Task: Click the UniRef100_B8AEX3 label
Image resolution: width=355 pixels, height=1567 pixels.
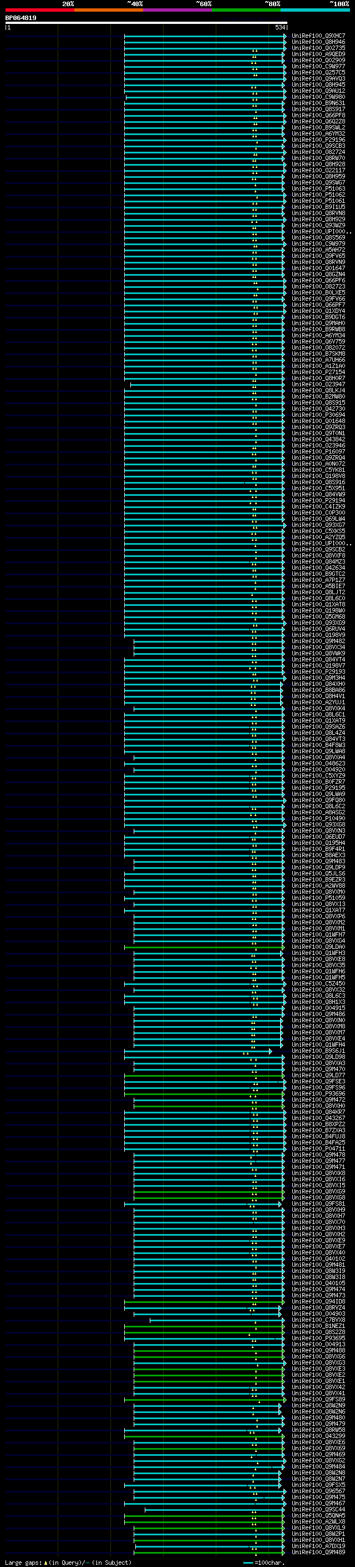Action: [x=318, y=855]
